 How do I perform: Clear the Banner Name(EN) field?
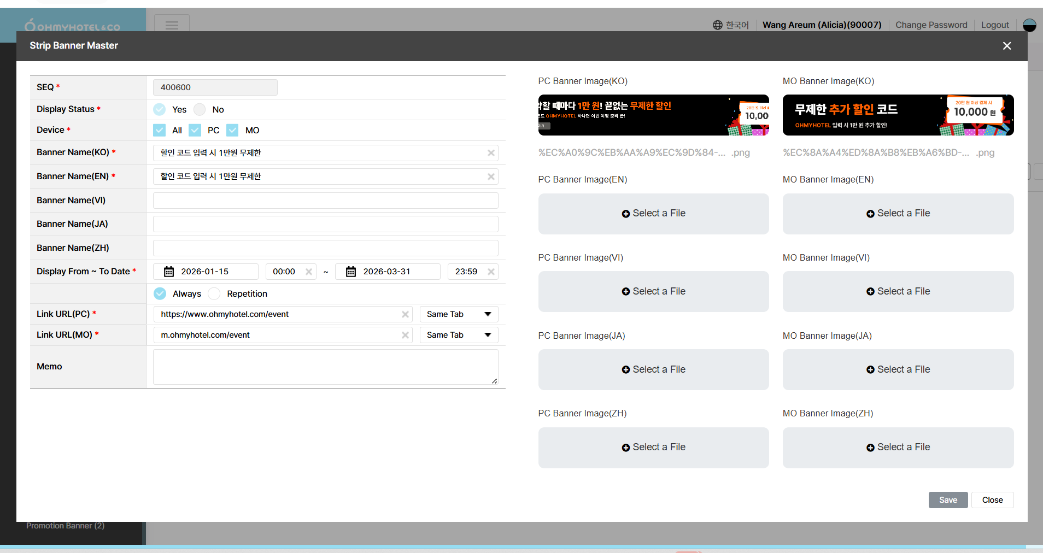click(x=491, y=177)
